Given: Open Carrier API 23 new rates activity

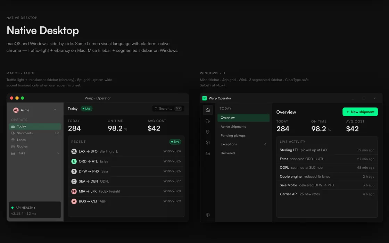Looking at the screenshot, I should (327, 194).
